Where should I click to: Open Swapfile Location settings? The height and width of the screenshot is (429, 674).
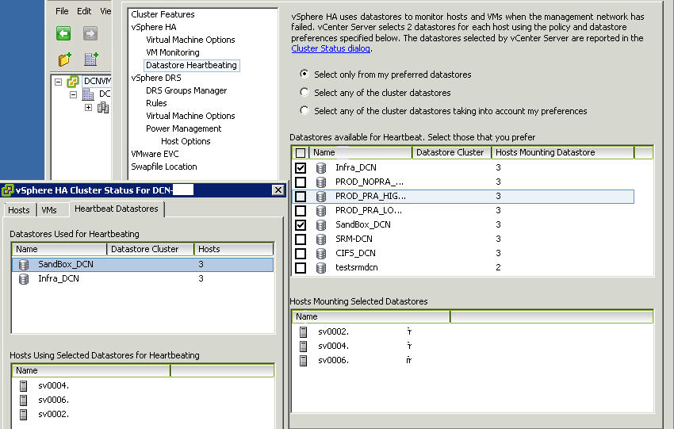(x=164, y=167)
